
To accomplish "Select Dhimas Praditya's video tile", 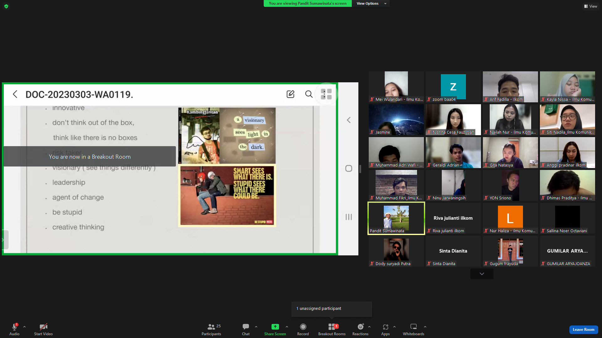I will pos(568,186).
